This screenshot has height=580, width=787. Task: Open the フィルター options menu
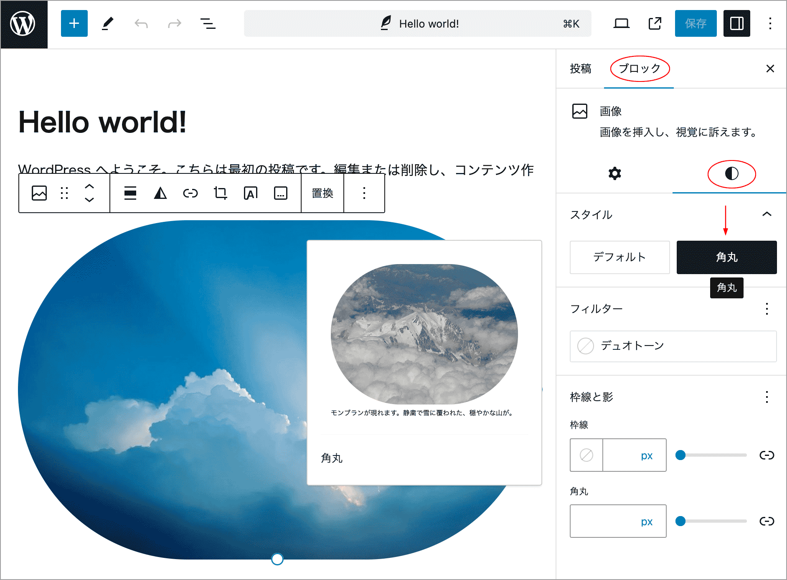[767, 309]
